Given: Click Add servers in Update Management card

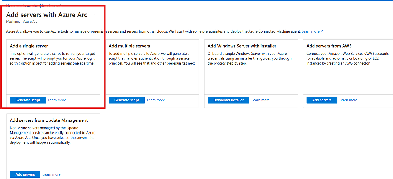Looking at the screenshot, I should [x=25, y=174].
